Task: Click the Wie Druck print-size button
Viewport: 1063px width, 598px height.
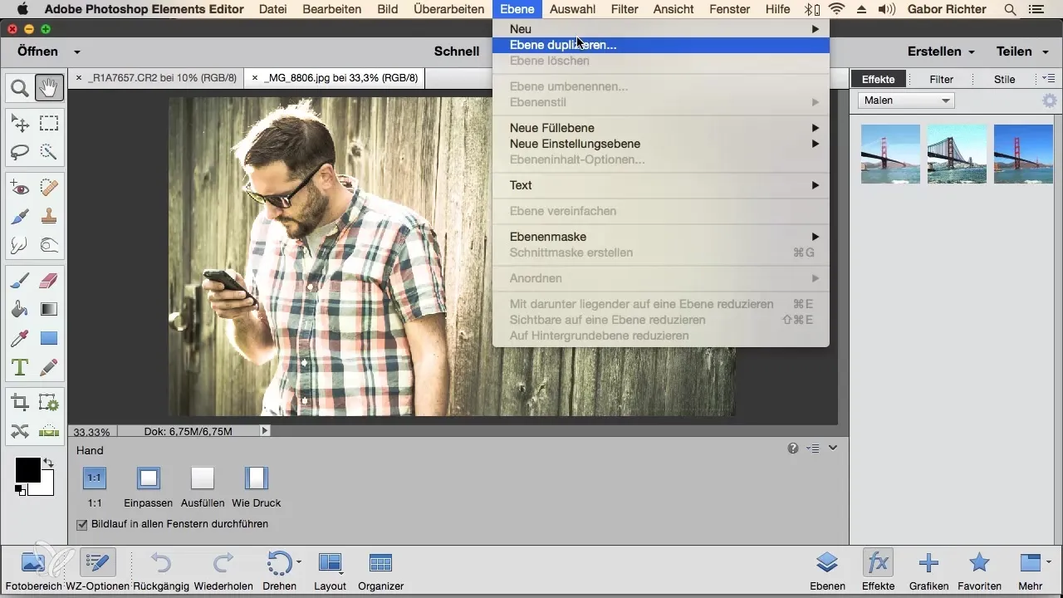Action: pyautogui.click(x=257, y=478)
